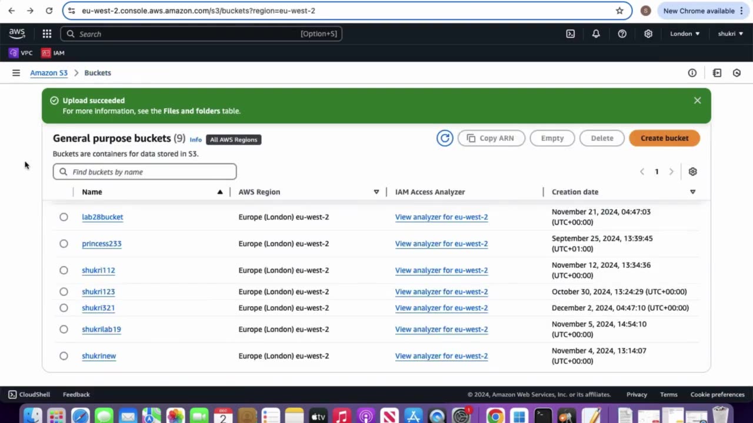Click the Find buckets by name field
Image resolution: width=753 pixels, height=423 pixels.
145,172
